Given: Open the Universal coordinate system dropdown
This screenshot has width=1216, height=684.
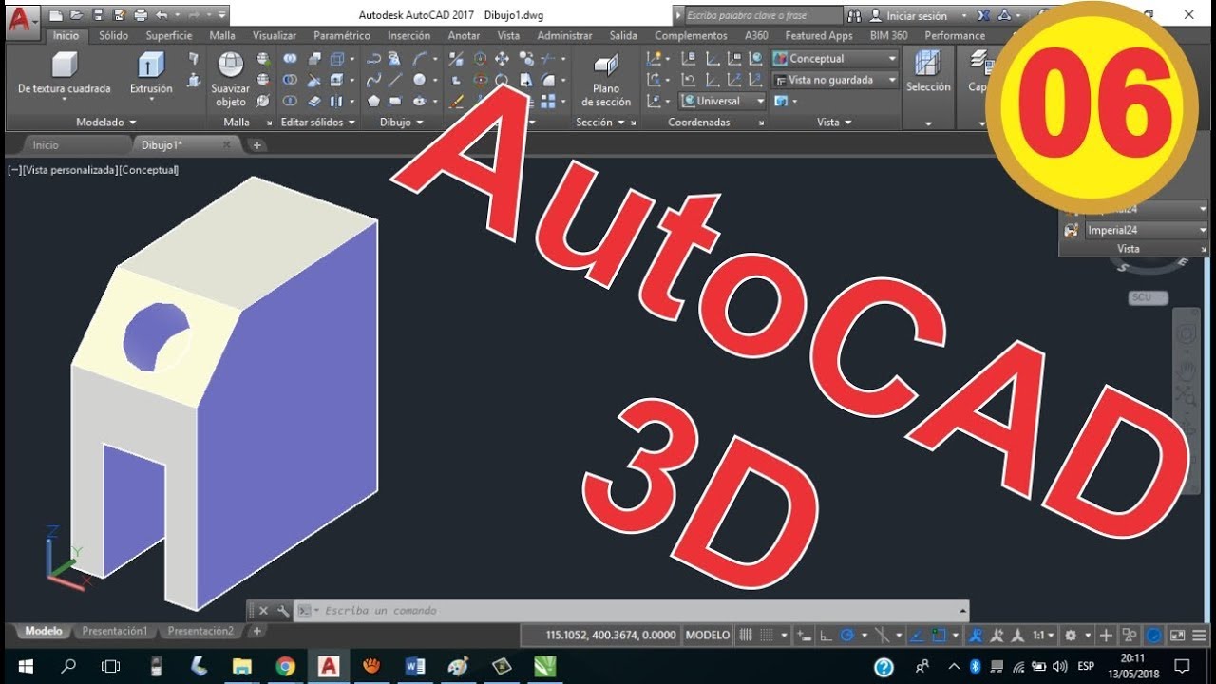Looking at the screenshot, I should coord(723,101).
